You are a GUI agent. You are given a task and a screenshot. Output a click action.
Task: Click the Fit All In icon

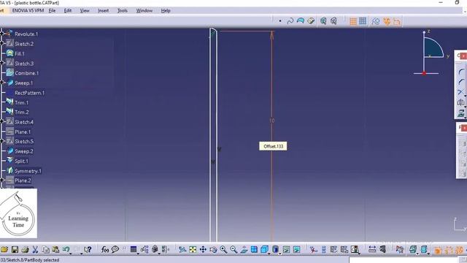pos(193,249)
